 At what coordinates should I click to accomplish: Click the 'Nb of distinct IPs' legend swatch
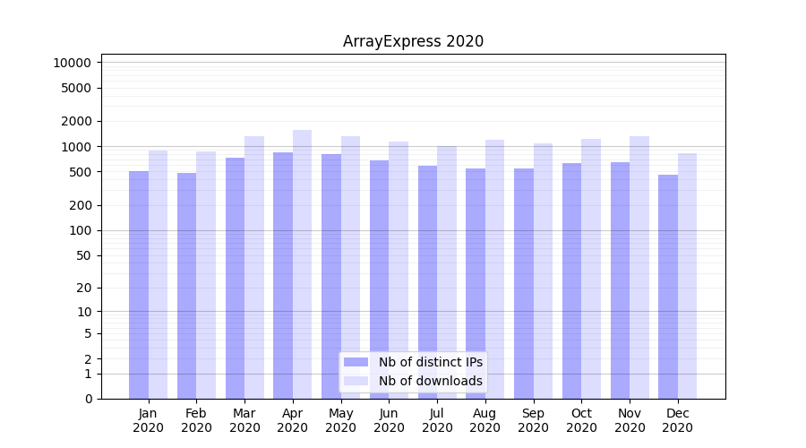356,362
